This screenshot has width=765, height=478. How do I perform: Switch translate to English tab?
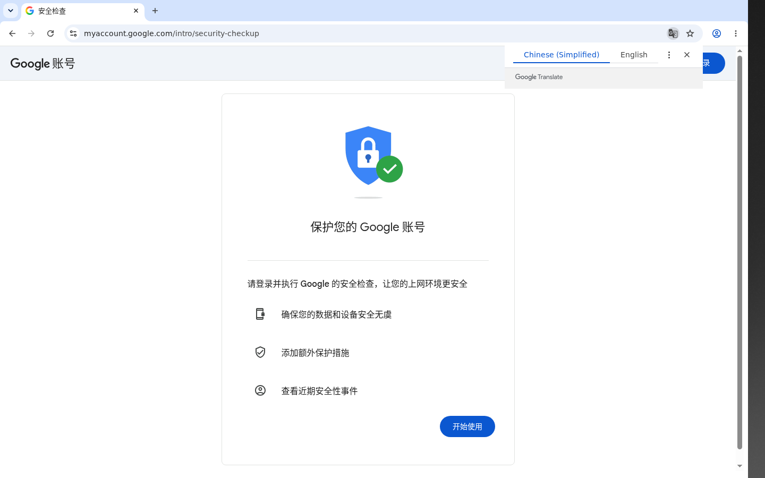(x=634, y=55)
